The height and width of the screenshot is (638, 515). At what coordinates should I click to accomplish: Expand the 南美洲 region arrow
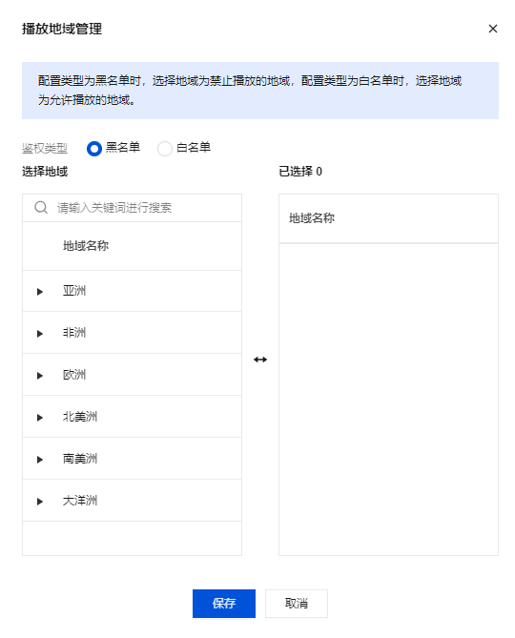[x=40, y=460]
